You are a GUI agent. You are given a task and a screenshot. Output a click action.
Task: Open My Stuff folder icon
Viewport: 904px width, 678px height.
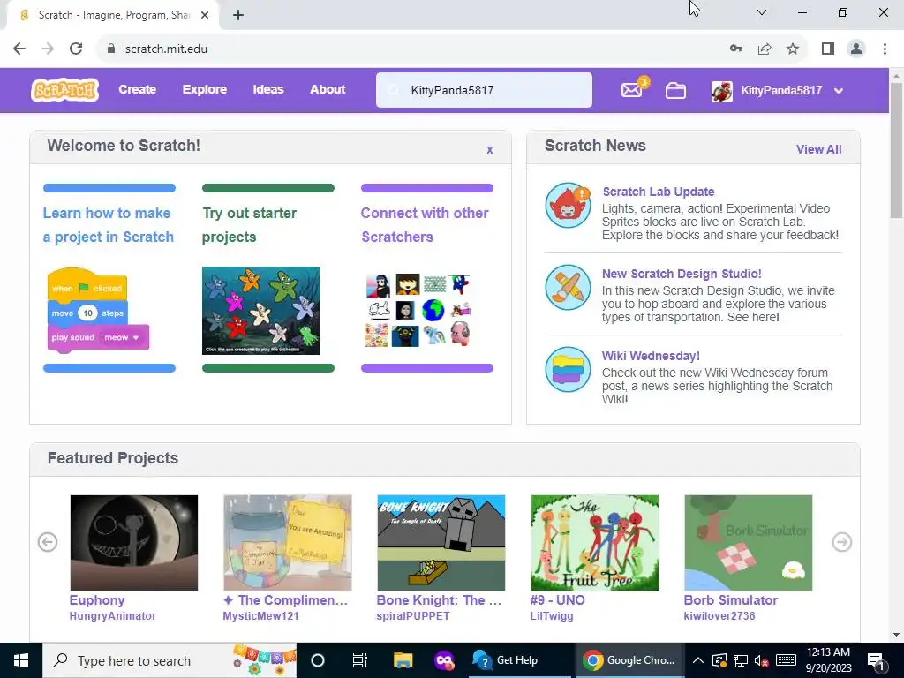coord(675,91)
